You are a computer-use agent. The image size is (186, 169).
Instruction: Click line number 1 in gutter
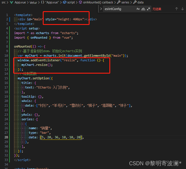tap(7, 15)
